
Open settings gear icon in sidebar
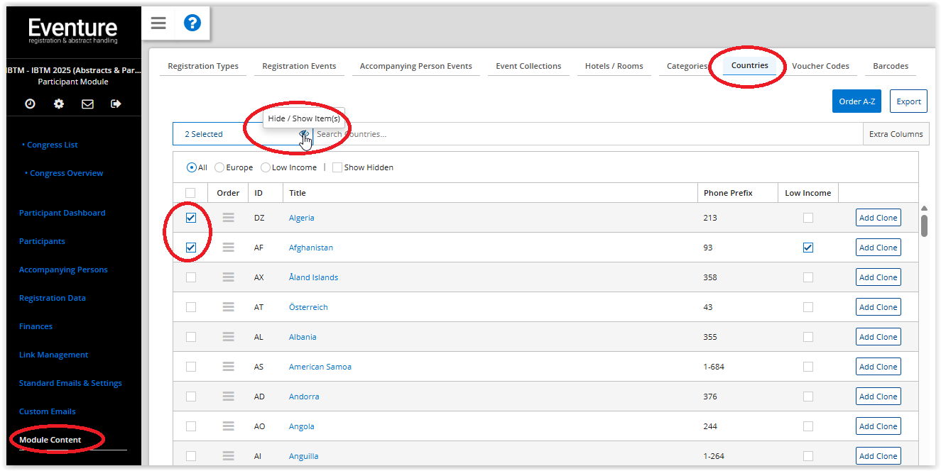59,104
